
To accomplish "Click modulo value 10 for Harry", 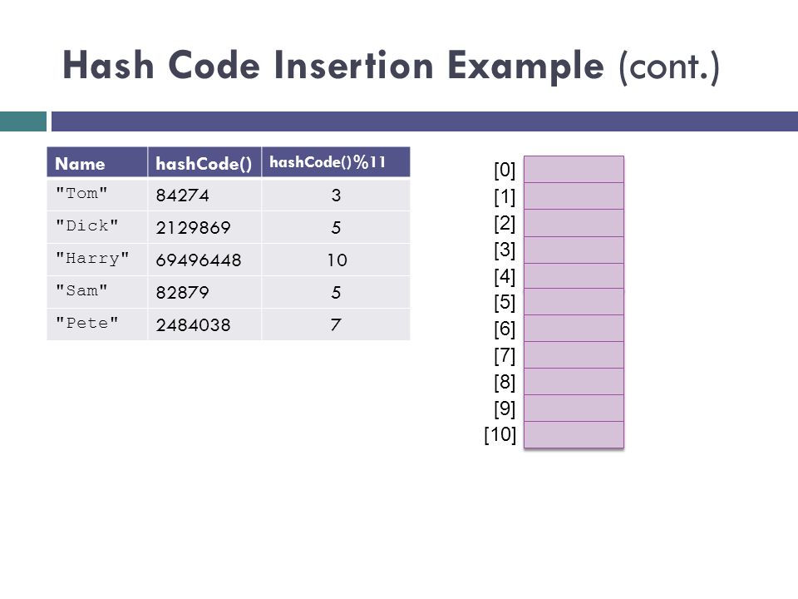I will point(337,260).
